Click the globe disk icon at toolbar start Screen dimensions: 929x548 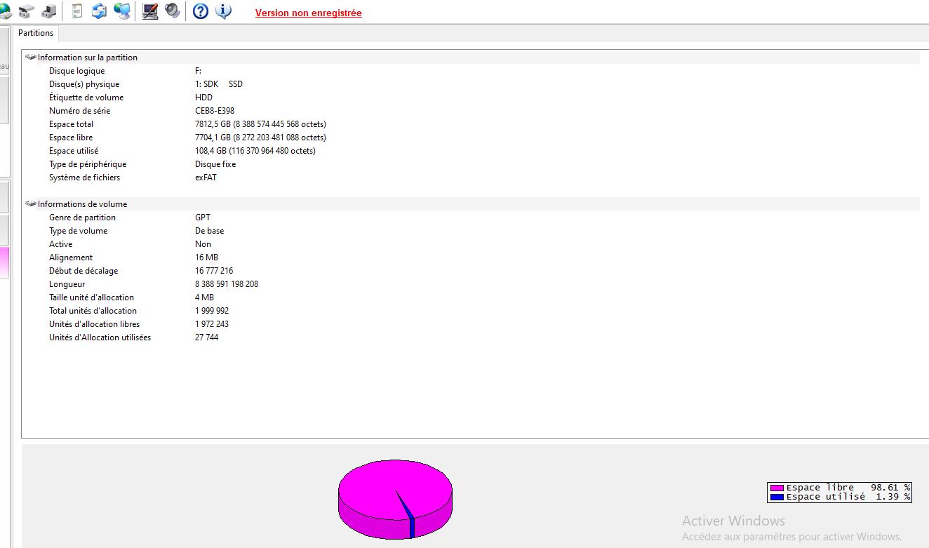coord(6,11)
